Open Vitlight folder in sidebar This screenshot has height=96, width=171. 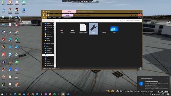coord(48,41)
